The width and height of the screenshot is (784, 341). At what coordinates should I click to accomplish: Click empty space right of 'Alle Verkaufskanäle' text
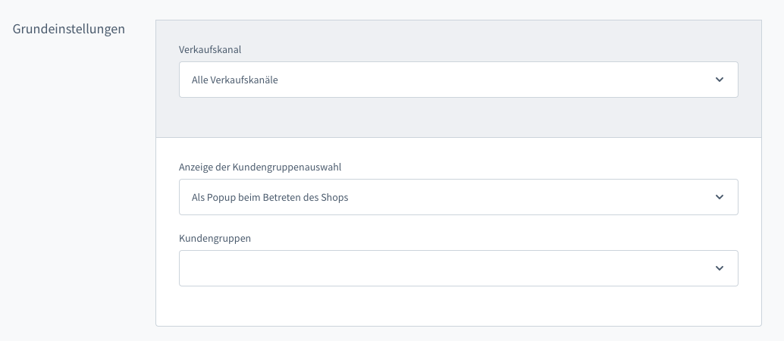[x=493, y=80]
